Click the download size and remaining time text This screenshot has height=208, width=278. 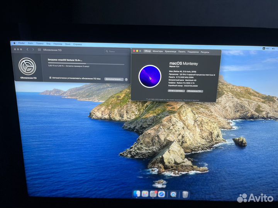[69, 66]
